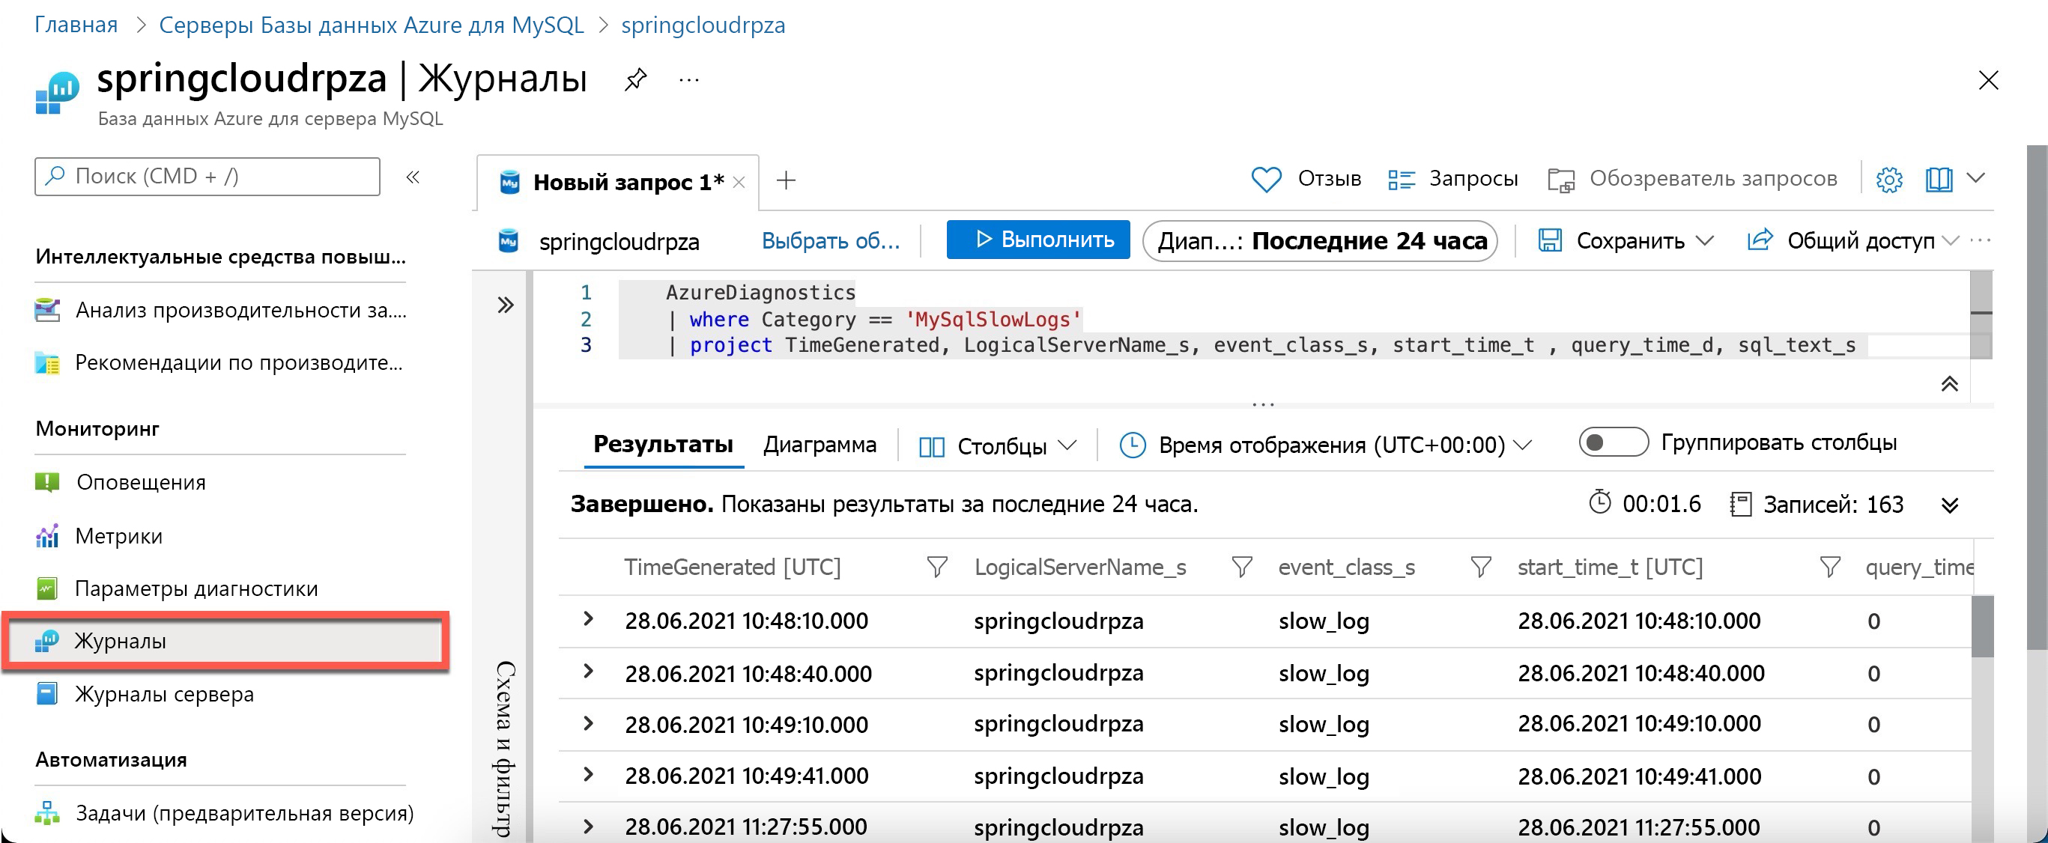2048x843 pixels.
Task: Click the Новый запрос 1* tab
Action: click(617, 182)
